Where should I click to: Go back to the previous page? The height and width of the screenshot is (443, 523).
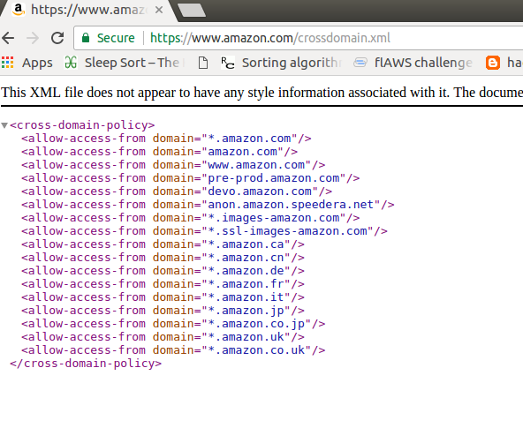(x=8, y=38)
